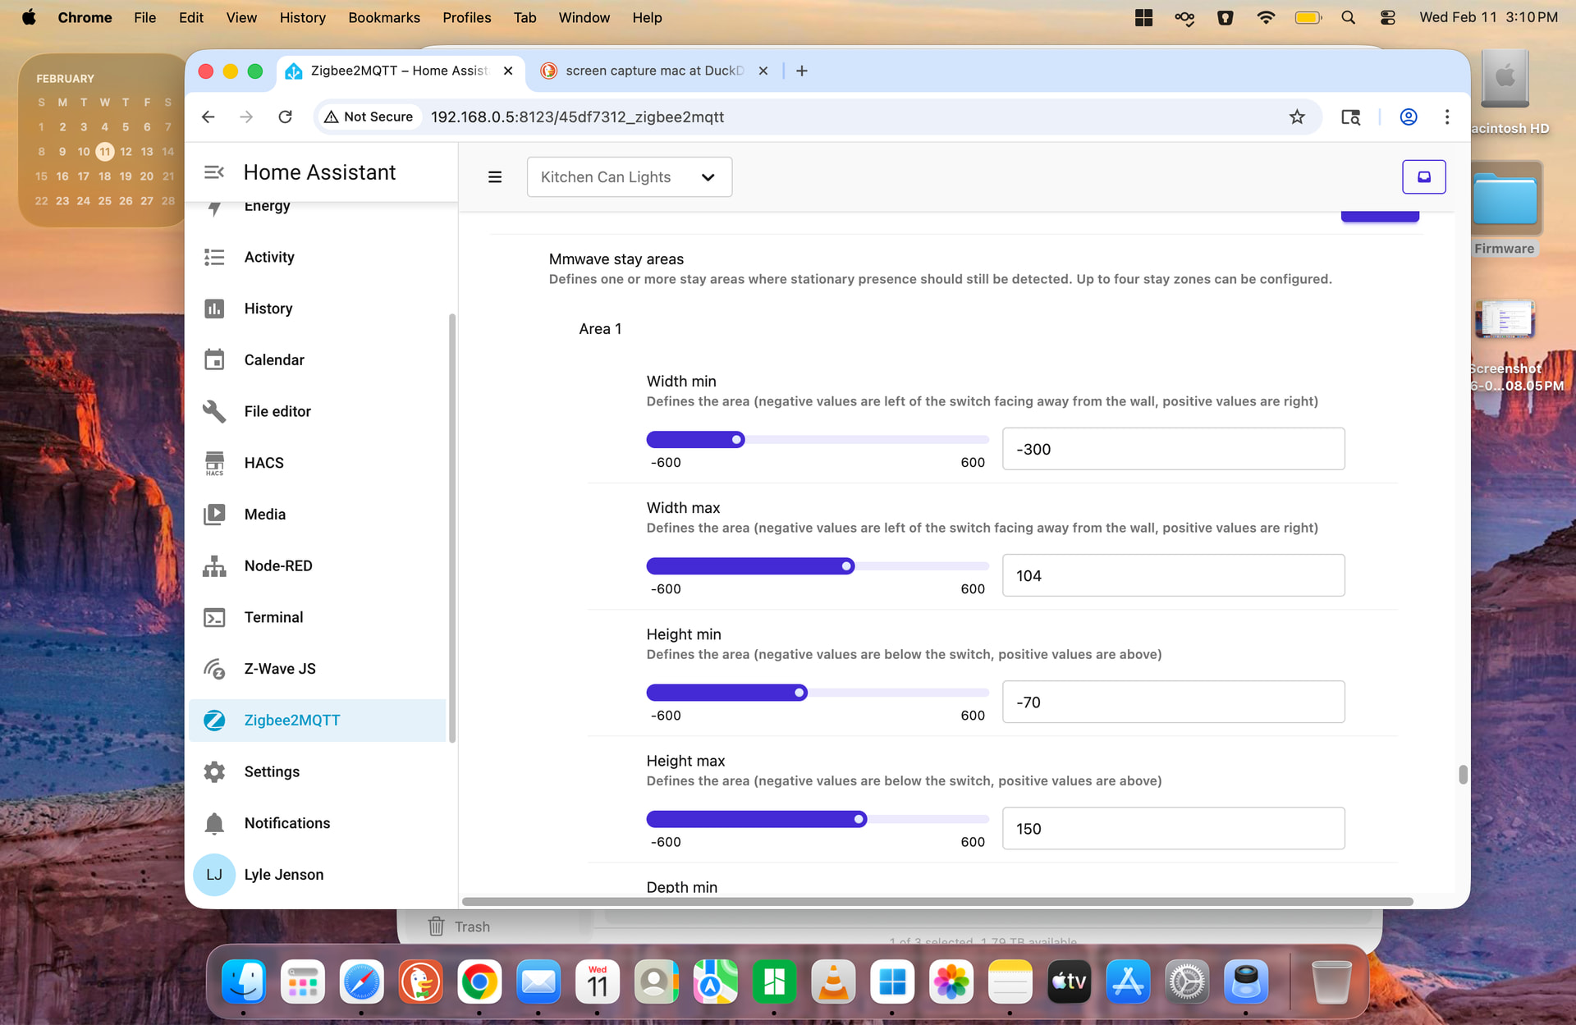
Task: Click the Width max slider handle
Action: [846, 566]
